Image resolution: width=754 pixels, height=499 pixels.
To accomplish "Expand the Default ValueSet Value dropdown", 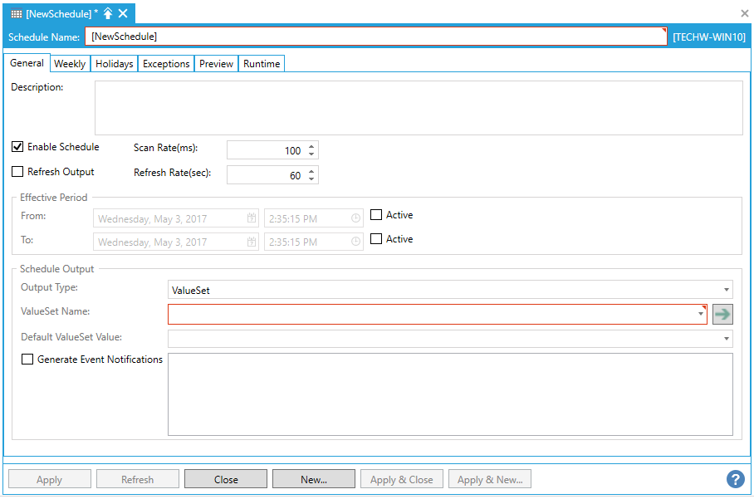I will tap(727, 338).
